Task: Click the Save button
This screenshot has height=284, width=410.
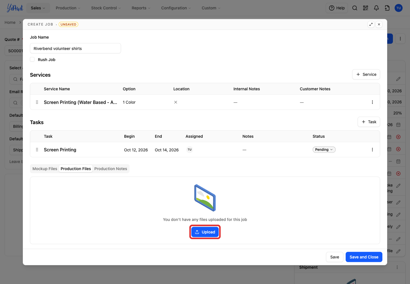Action: [x=335, y=257]
